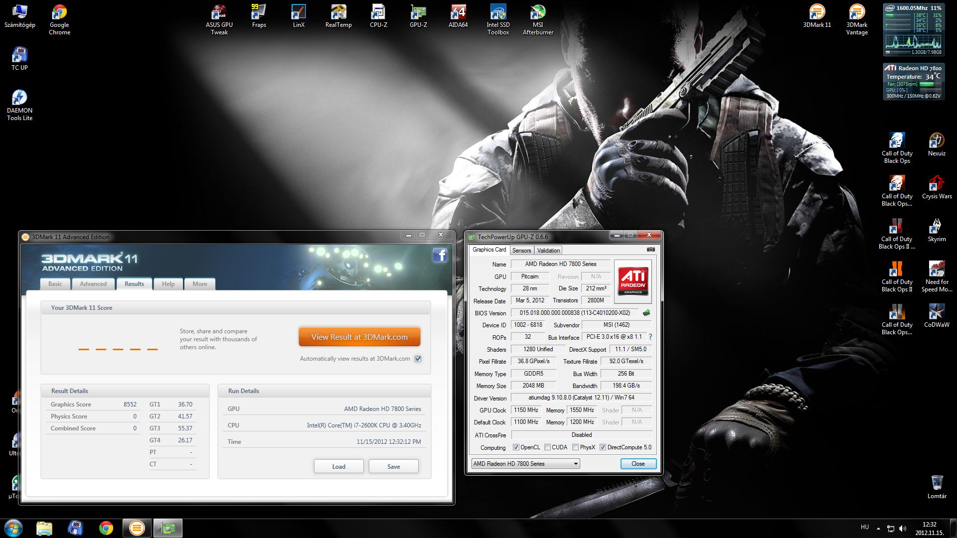Click the HU language indicator

click(865, 527)
